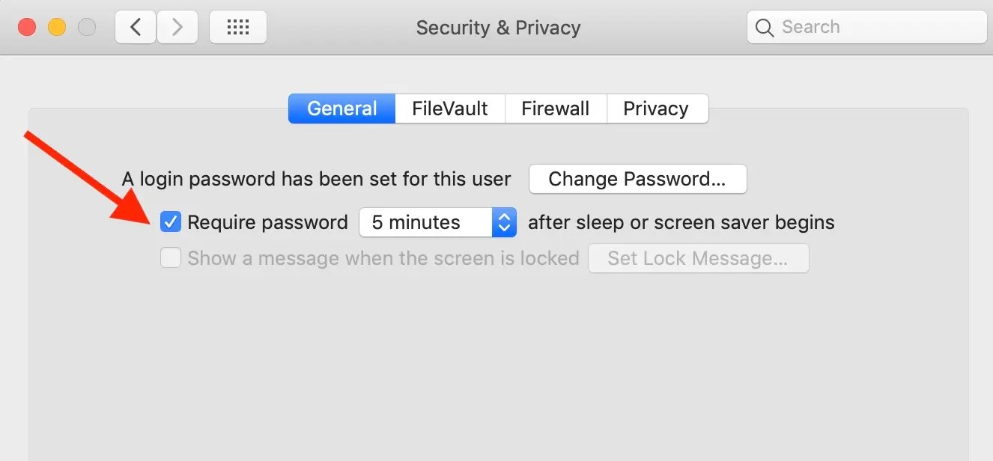Viewport: 993px width, 461px height.
Task: Click the "A login password has been set" text
Action: pyautogui.click(x=316, y=180)
